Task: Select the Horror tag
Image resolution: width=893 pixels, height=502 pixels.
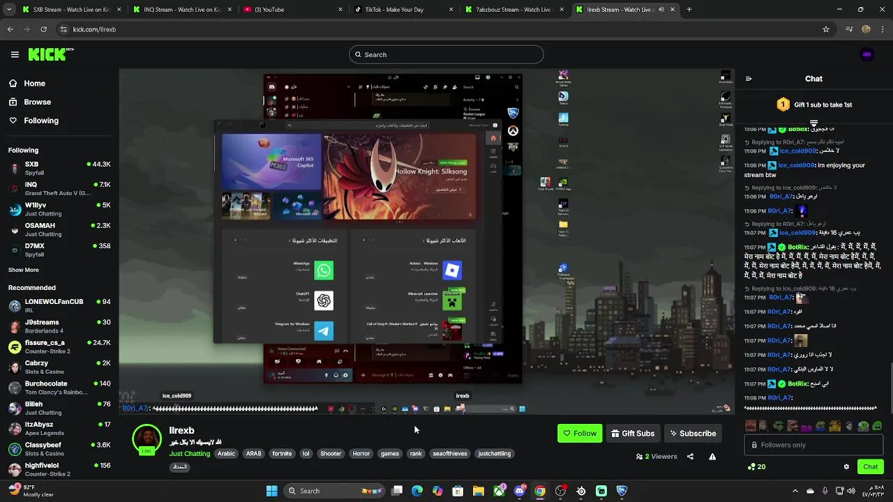Action: 361,454
